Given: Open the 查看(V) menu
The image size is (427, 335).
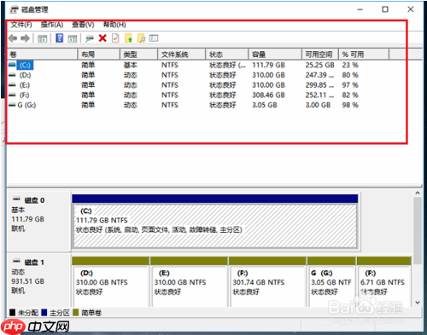Looking at the screenshot, I should click(x=83, y=25).
